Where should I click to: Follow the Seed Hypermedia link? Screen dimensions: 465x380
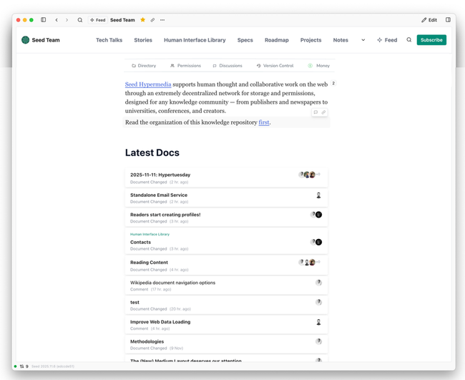(x=148, y=84)
